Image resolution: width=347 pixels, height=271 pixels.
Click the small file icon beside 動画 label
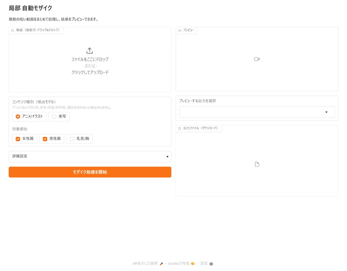pos(13,30)
